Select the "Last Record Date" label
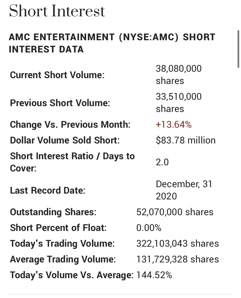The width and height of the screenshot is (241, 298). coord(47,190)
